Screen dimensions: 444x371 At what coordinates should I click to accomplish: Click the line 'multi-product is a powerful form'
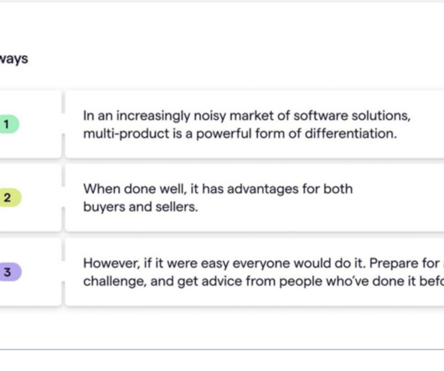[240, 133]
